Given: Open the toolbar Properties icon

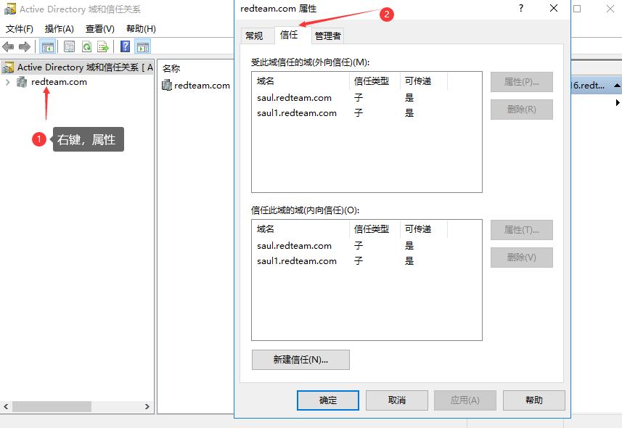Looking at the screenshot, I should click(70, 47).
